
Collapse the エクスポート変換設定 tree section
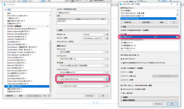point(5,26)
